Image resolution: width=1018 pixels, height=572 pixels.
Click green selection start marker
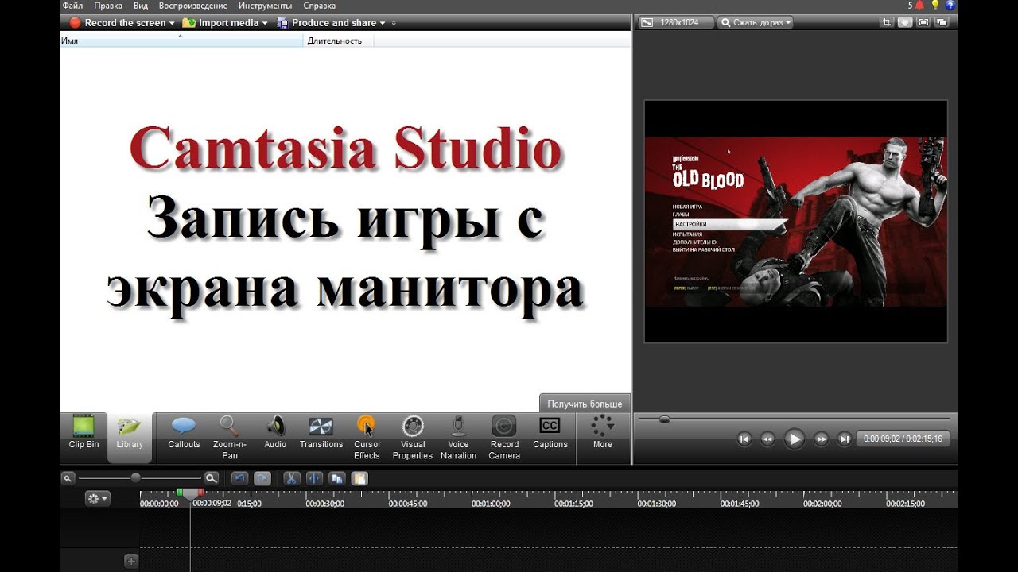180,493
